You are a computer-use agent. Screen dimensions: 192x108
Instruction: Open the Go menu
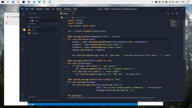point(53,9)
